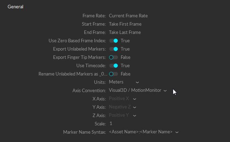Disable Export Unlabeled Markers toggle
This screenshot has width=230, height=142.
click(113, 49)
